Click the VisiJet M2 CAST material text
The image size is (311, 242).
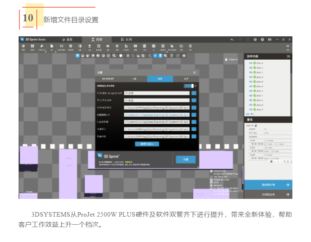221,180
